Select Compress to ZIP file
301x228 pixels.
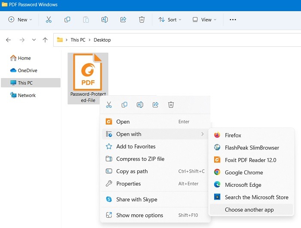[x=140, y=159]
